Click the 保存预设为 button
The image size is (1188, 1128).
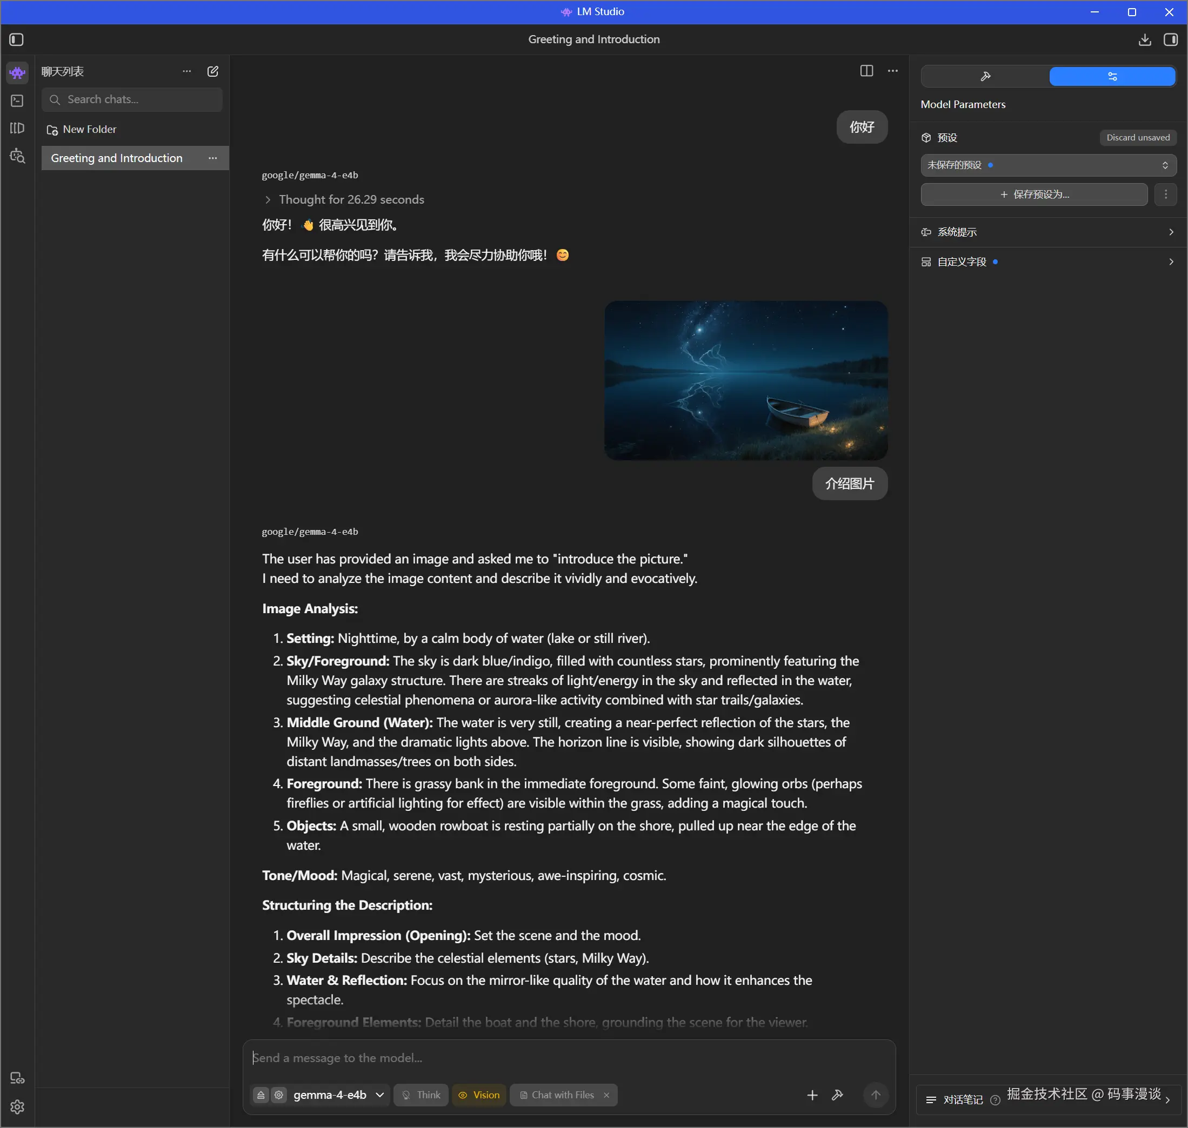[1033, 194]
